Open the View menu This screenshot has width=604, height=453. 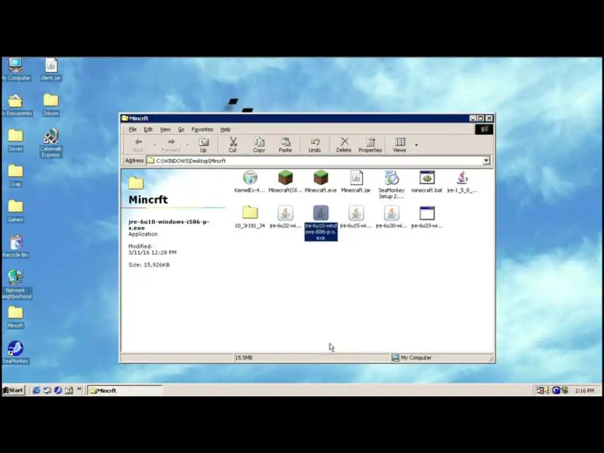(x=165, y=129)
